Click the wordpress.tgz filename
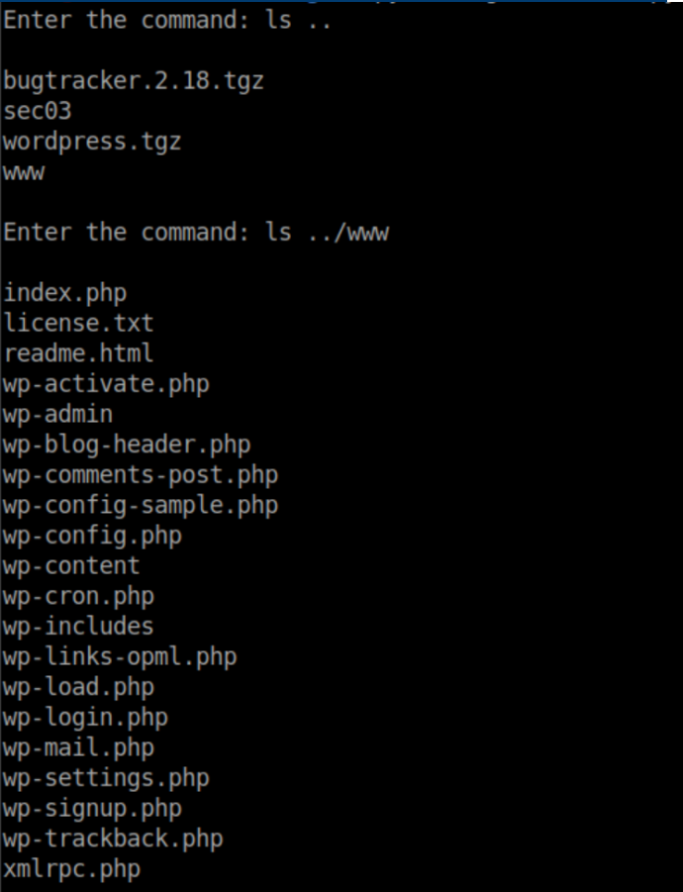The image size is (683, 892). (x=92, y=141)
